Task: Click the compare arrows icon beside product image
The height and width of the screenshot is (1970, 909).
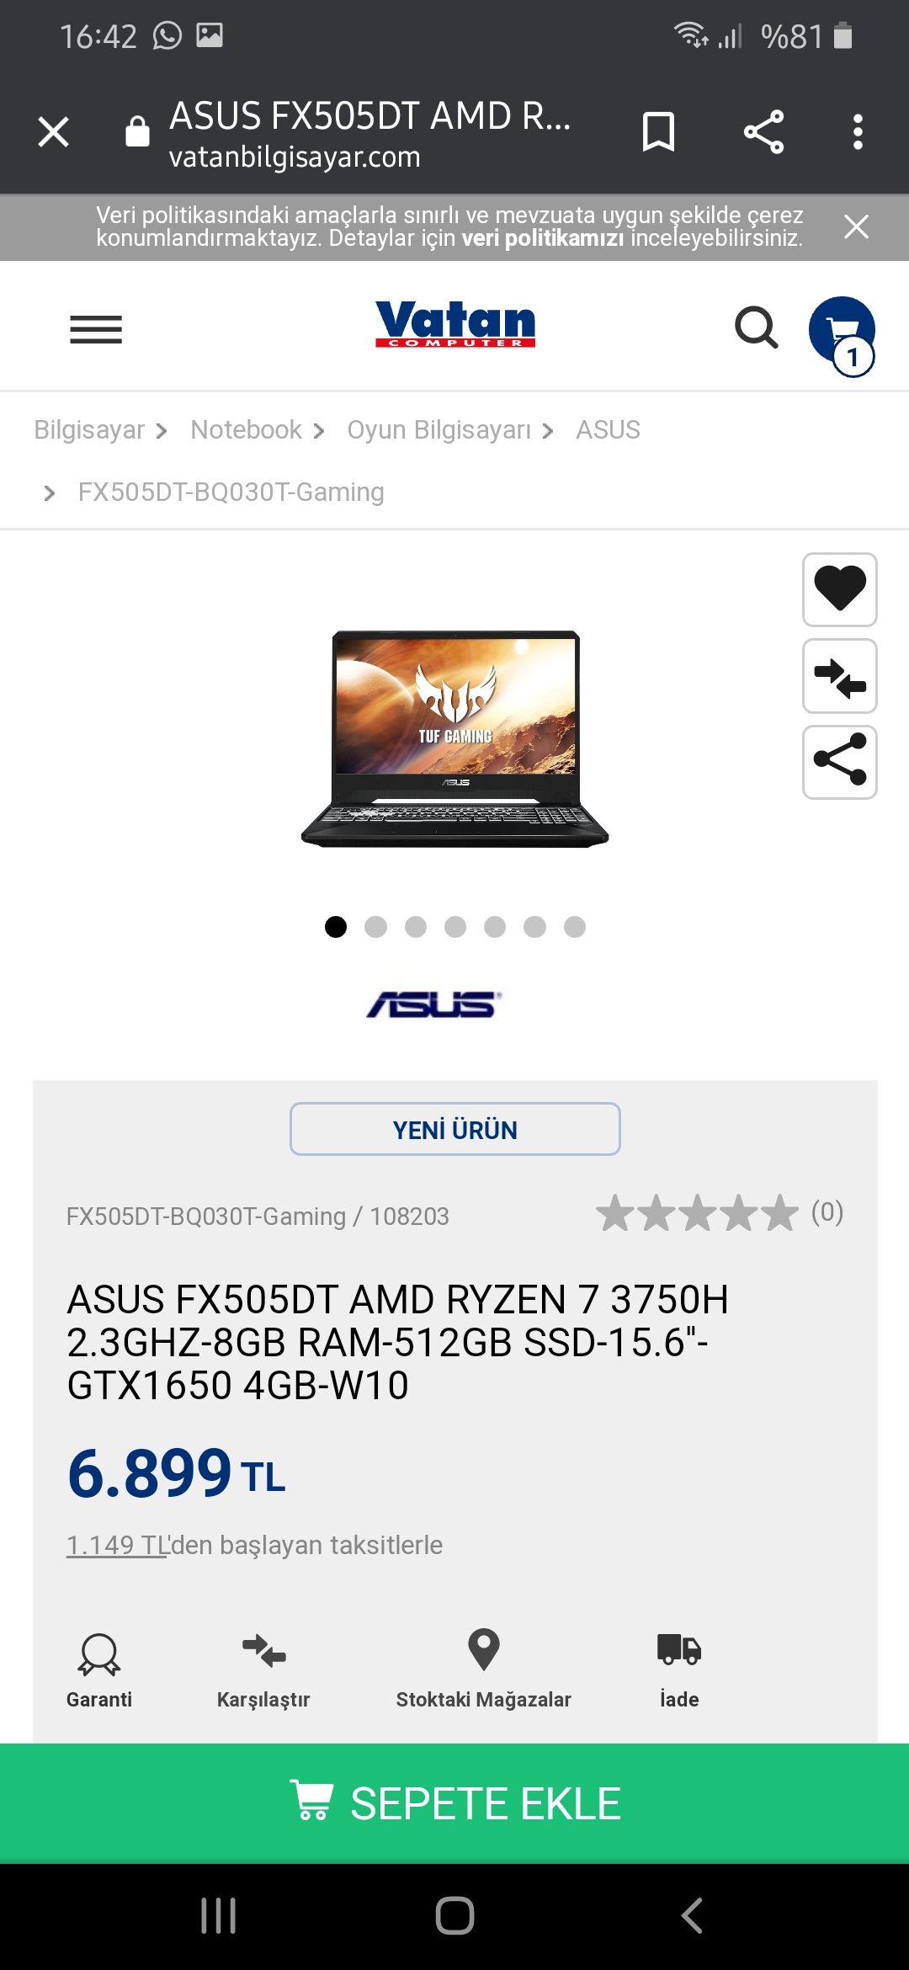Action: pyautogui.click(x=840, y=676)
